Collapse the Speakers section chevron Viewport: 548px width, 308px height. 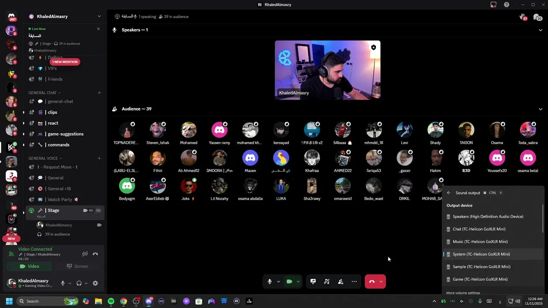(x=540, y=30)
